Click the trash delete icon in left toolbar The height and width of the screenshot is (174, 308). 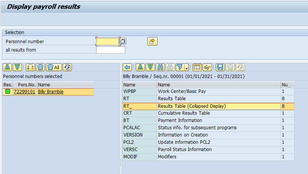[x=41, y=67]
